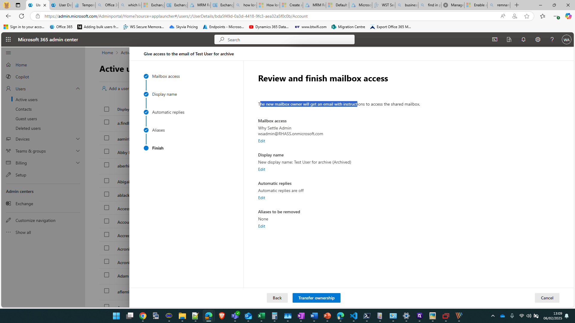575x323 pixels.
Task: Open the WA account avatar
Action: tap(566, 39)
